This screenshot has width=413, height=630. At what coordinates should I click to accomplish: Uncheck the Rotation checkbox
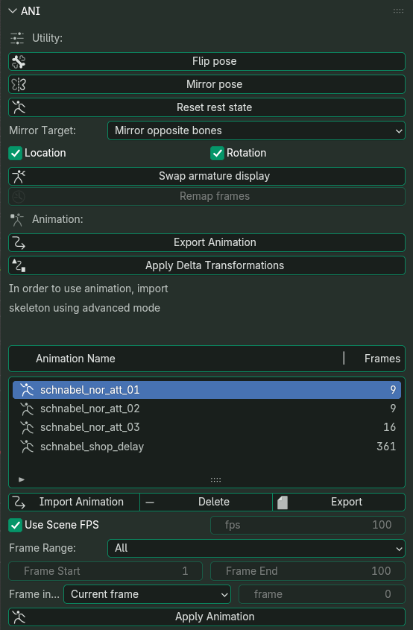tap(217, 153)
